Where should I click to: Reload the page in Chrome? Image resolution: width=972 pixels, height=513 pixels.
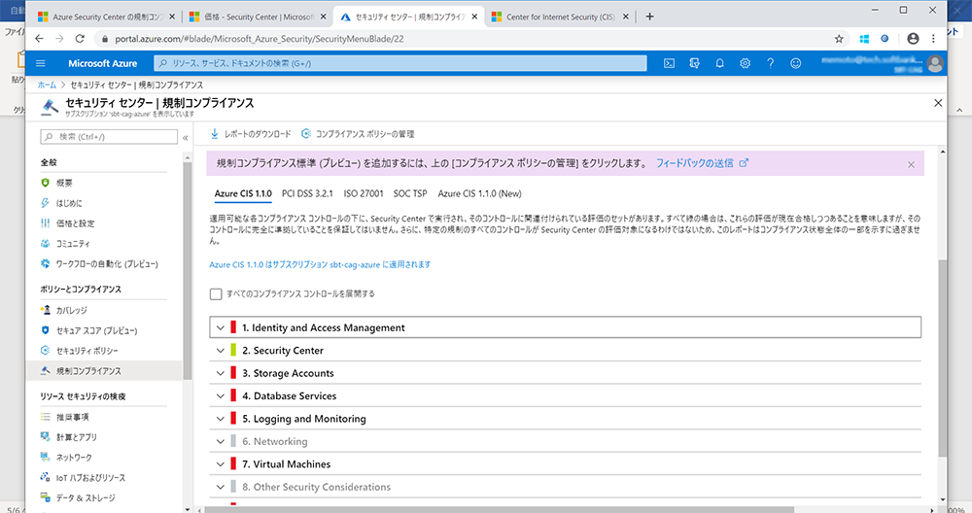[80, 39]
